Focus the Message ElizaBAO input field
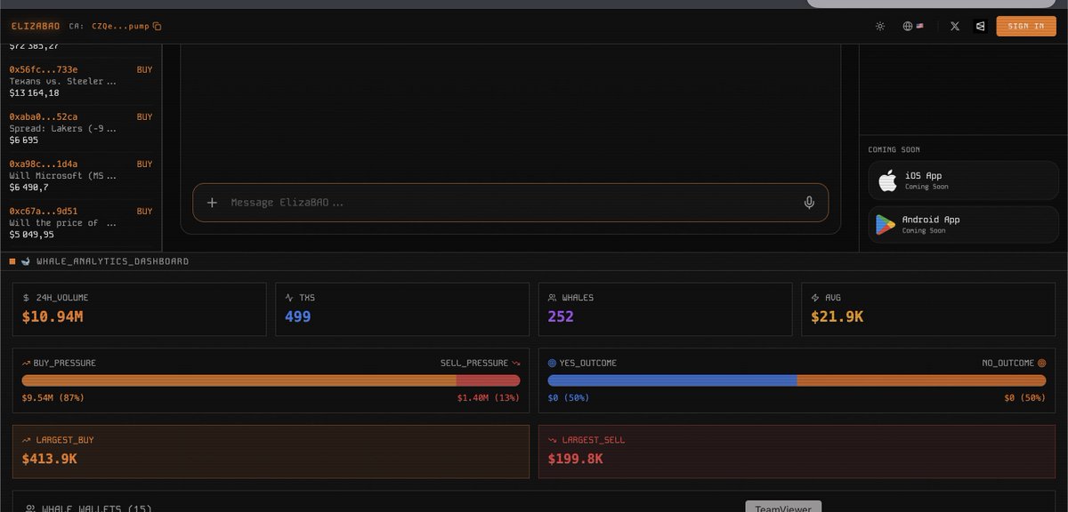Viewport: 1068px width, 512px height. [510, 203]
